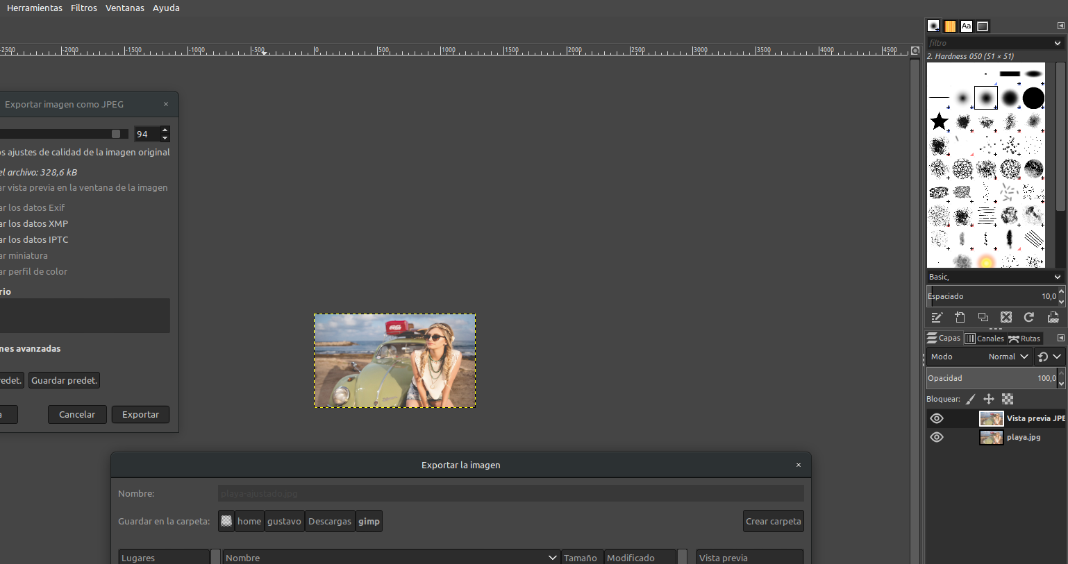The image size is (1068, 564).
Task: Toggle 'ajustes de calidad de la imagen original'
Action: [85, 152]
